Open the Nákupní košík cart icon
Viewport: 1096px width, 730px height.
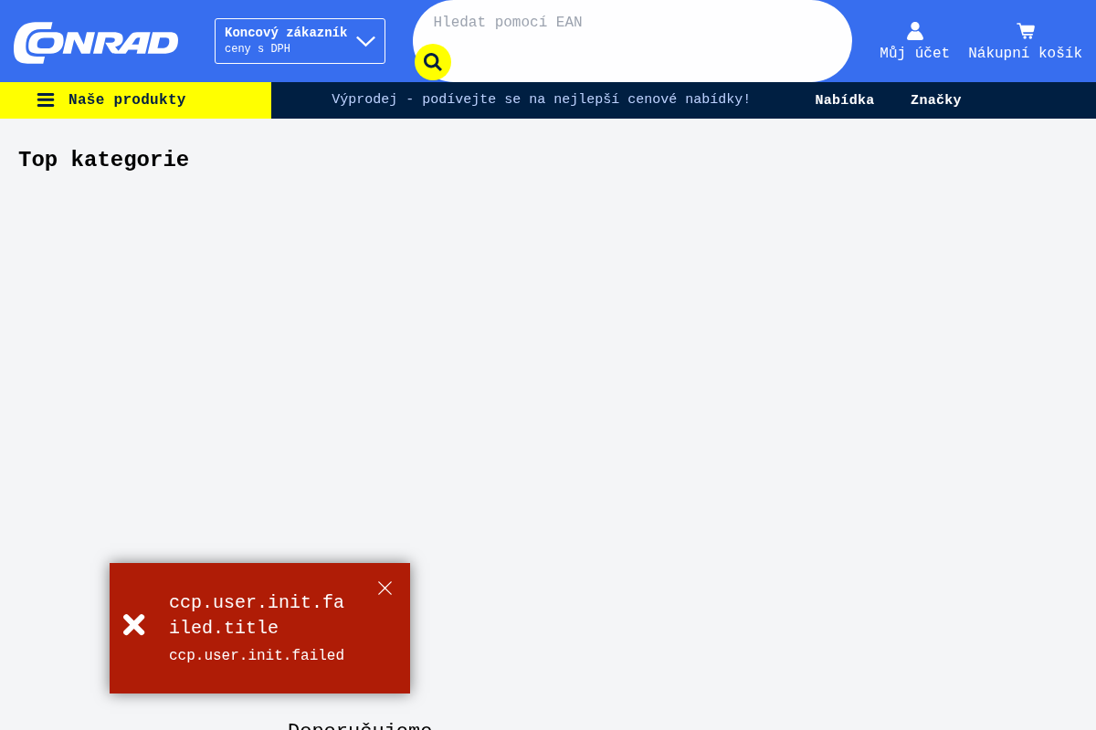pyautogui.click(x=1026, y=31)
